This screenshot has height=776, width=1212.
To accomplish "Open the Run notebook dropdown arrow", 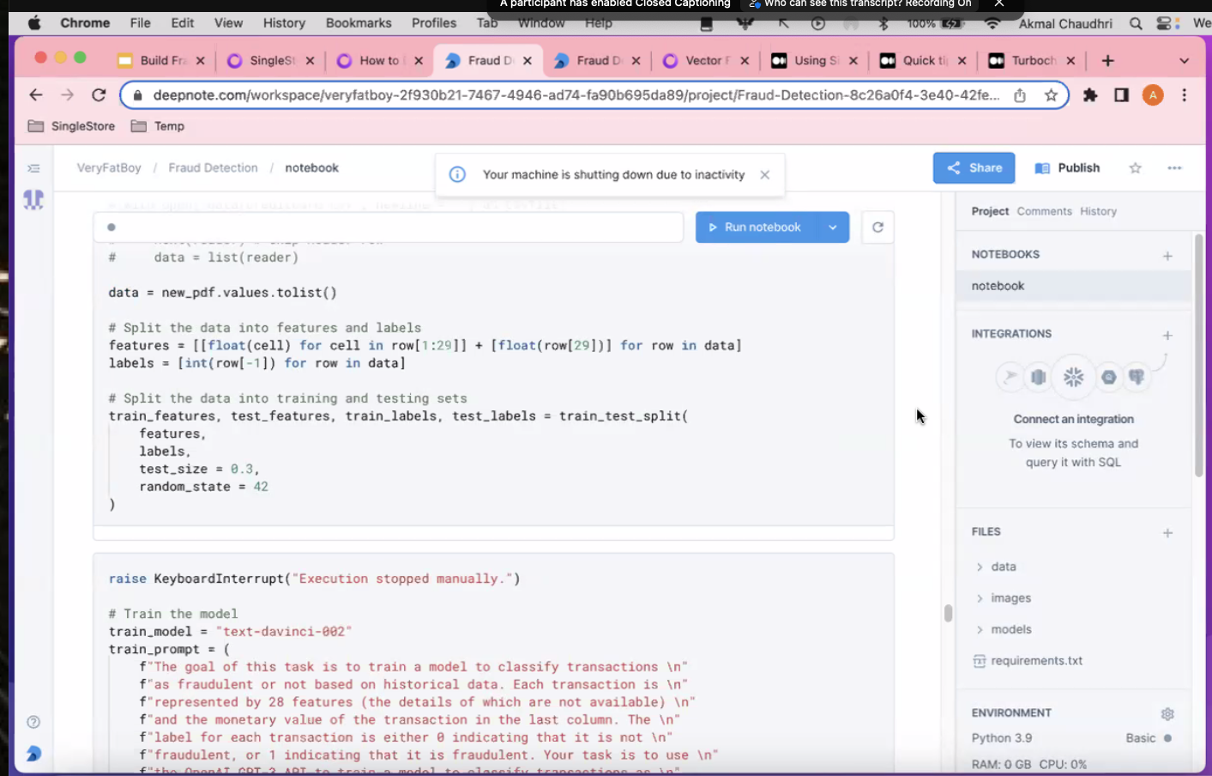I will pos(832,227).
